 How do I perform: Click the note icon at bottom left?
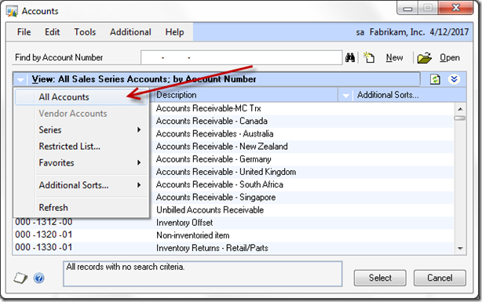pos(20,278)
